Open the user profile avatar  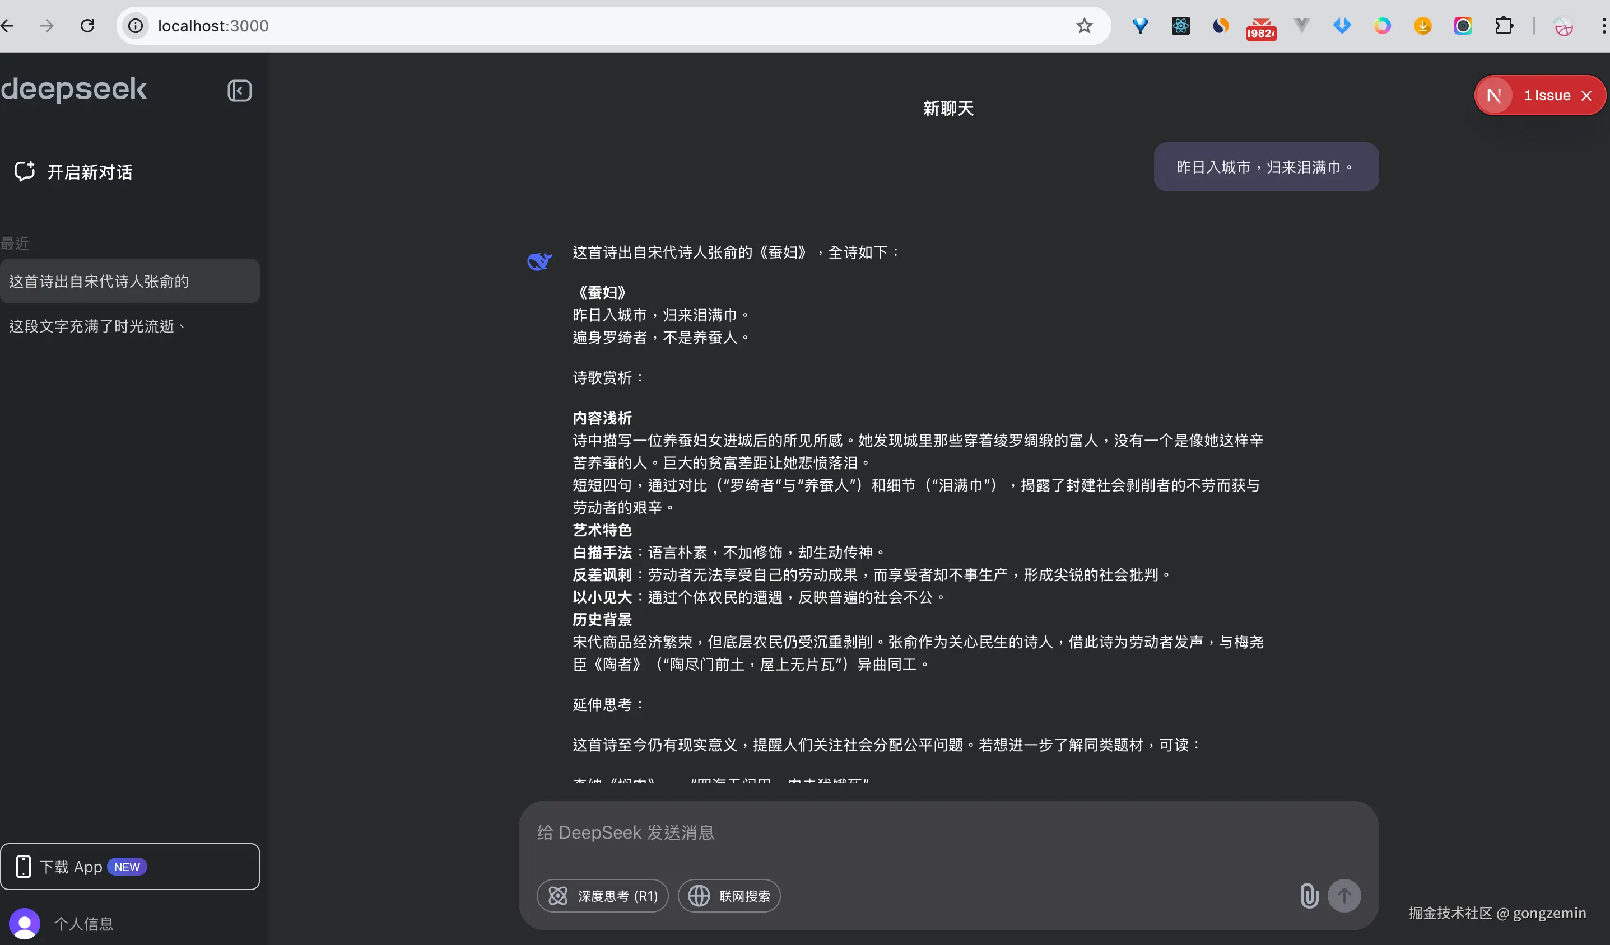point(24,923)
